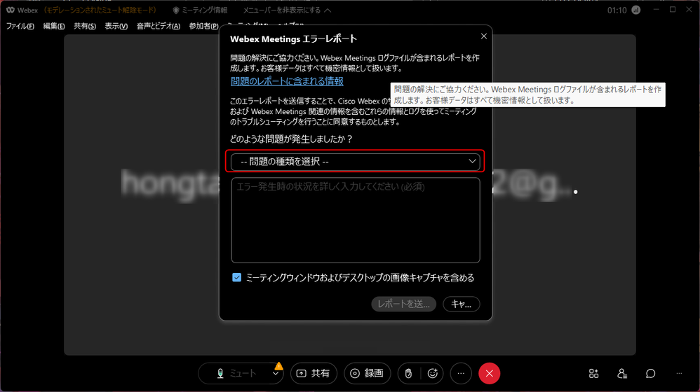Click the レポートを送... send report button
700x392 pixels.
point(403,304)
